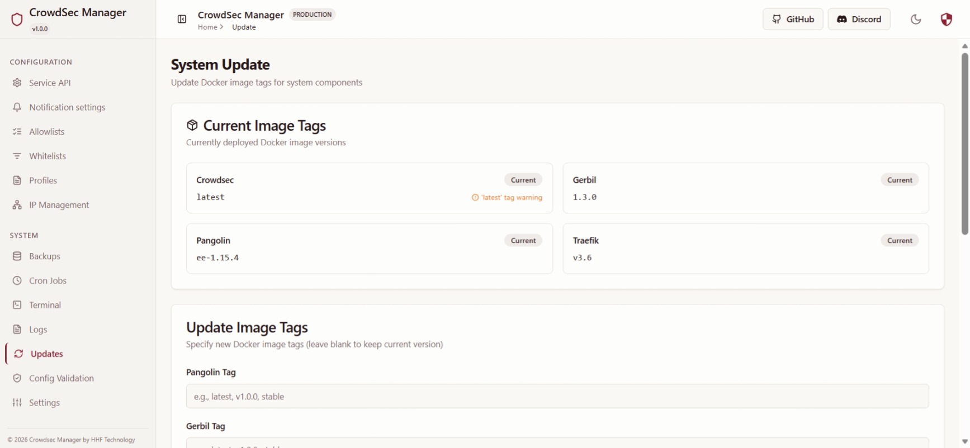Click the Backups database icon
970x448 pixels.
coord(17,256)
